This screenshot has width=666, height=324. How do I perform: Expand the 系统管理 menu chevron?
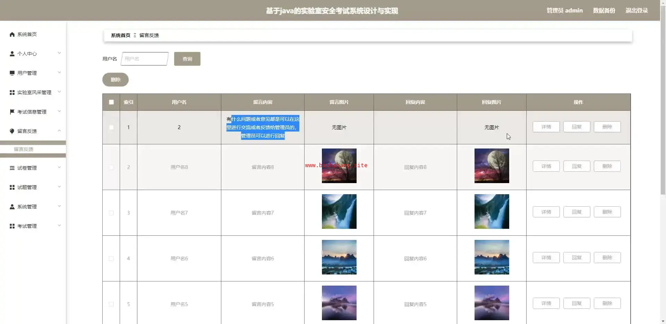(x=59, y=206)
